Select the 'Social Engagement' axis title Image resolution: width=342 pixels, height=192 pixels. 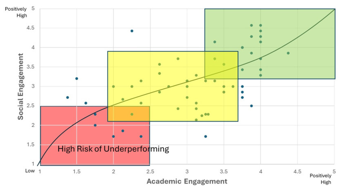[x=20, y=87]
